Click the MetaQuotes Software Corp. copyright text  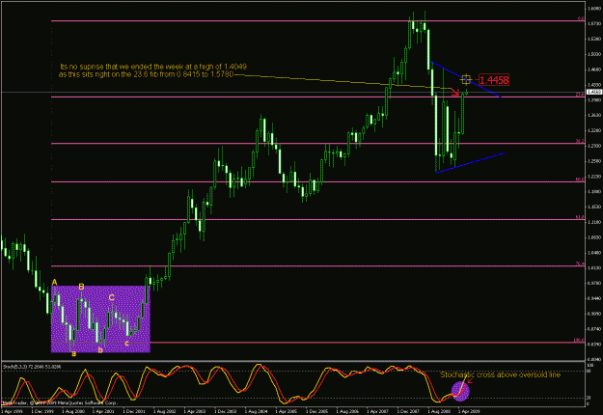(x=60, y=403)
